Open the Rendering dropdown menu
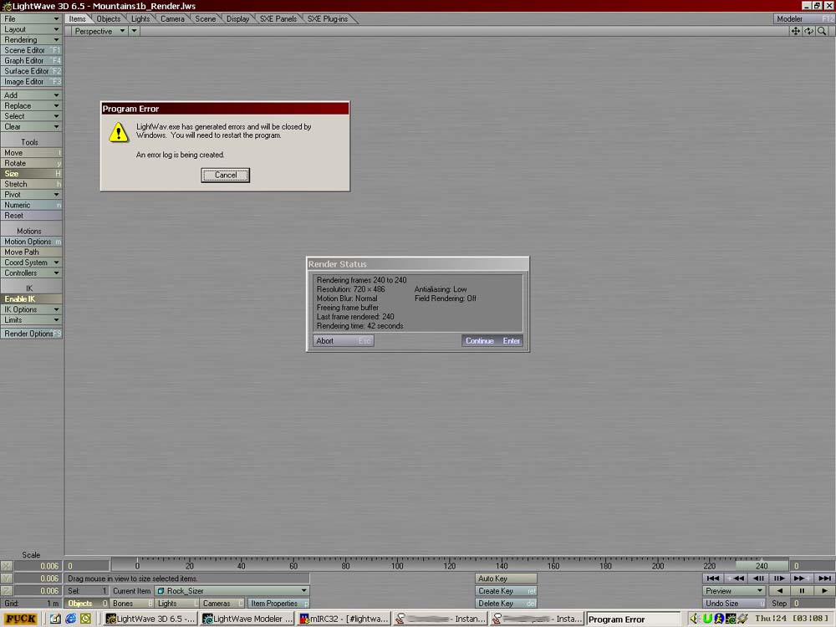This screenshot has width=836, height=627. [31, 40]
